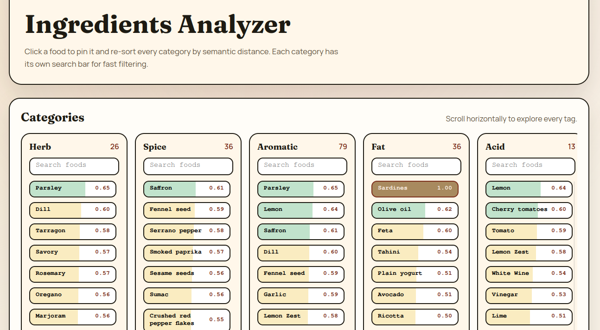The height and width of the screenshot is (330, 600).
Task: Pin Garlic in the Aromatic category
Action: (x=300, y=295)
